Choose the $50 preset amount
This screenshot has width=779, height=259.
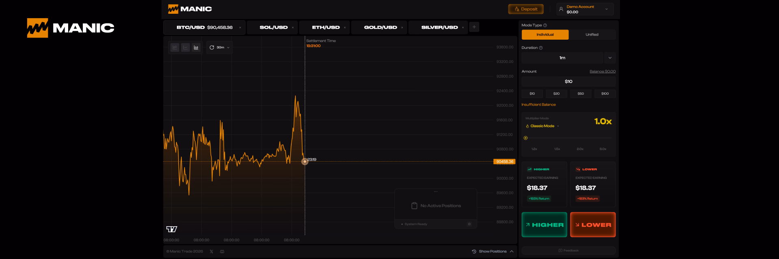581,93
